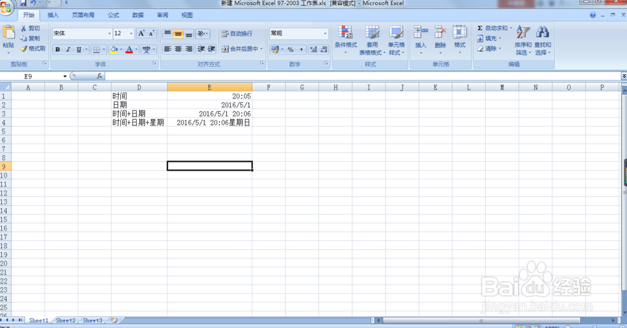The height and width of the screenshot is (328, 627).
Task: Increase font size with the large A
Action: pyautogui.click(x=141, y=33)
